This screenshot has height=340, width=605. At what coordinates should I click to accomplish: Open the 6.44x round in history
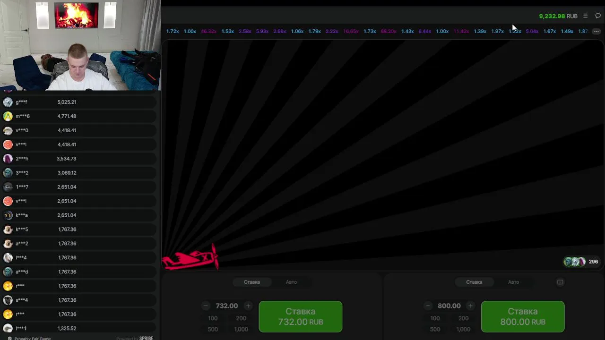(x=424, y=31)
